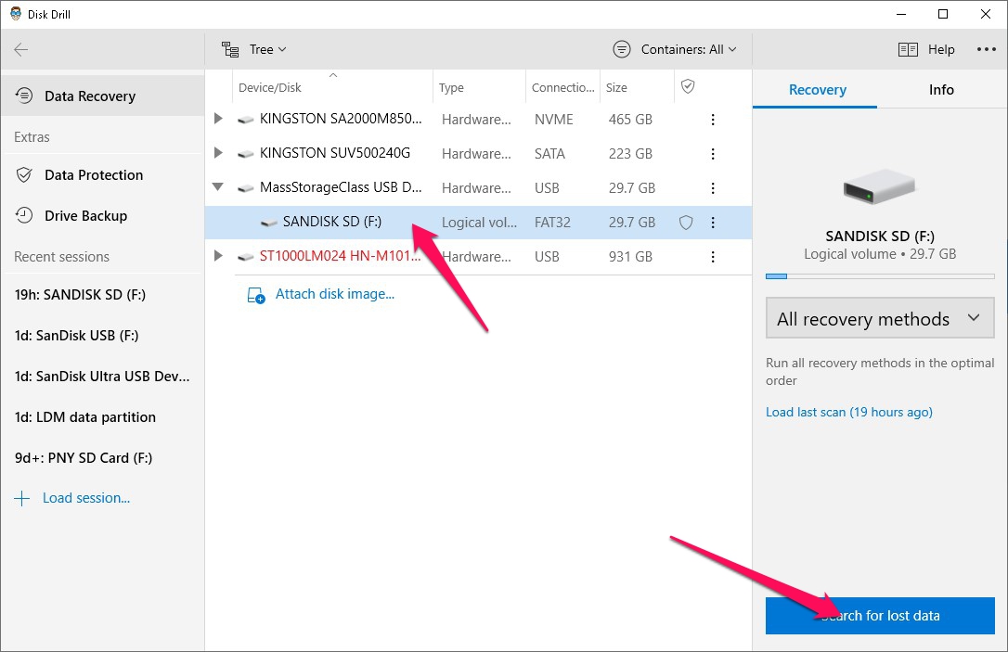
Task: Click the Drive Backup clock icon
Action: click(x=24, y=215)
